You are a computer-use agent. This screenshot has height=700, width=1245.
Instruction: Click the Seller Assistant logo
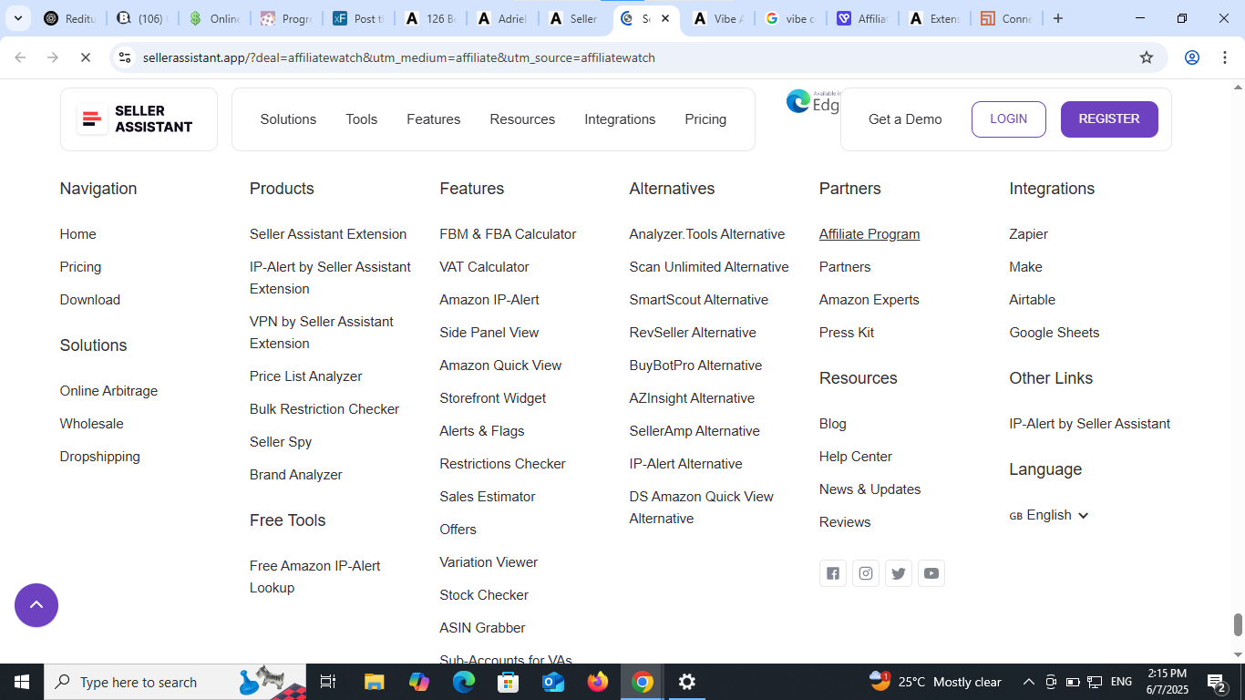139,119
